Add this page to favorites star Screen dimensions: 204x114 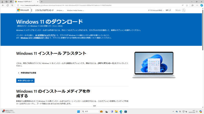coord(187,5)
